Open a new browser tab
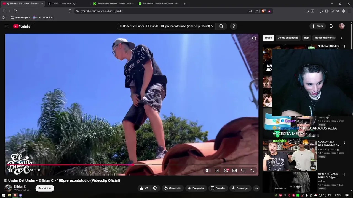The image size is (353, 198). tap(184, 4)
